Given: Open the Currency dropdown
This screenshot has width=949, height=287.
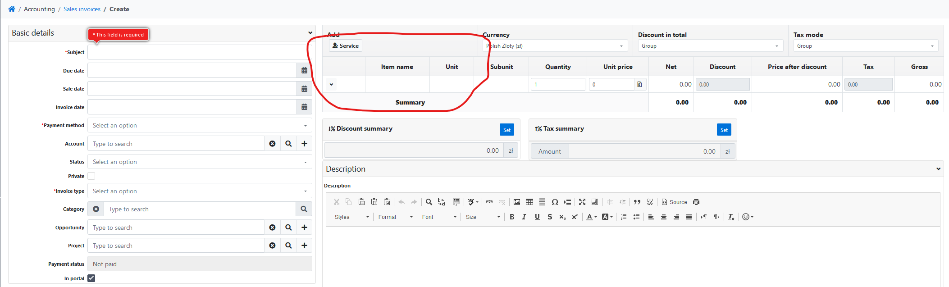Looking at the screenshot, I should (x=555, y=46).
